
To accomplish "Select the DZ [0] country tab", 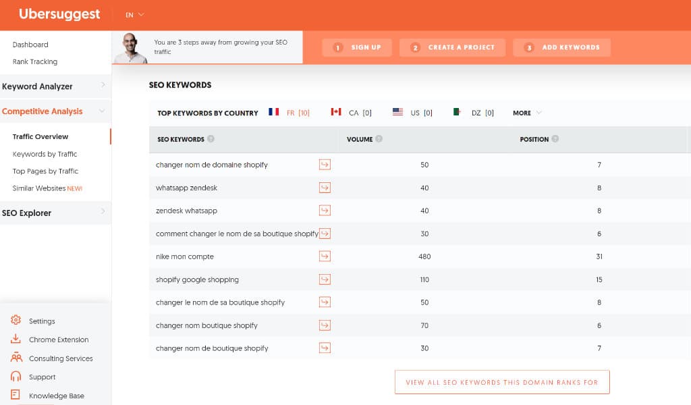I will click(x=482, y=113).
